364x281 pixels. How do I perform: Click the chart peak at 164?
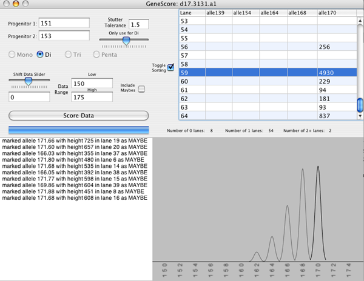272,248
